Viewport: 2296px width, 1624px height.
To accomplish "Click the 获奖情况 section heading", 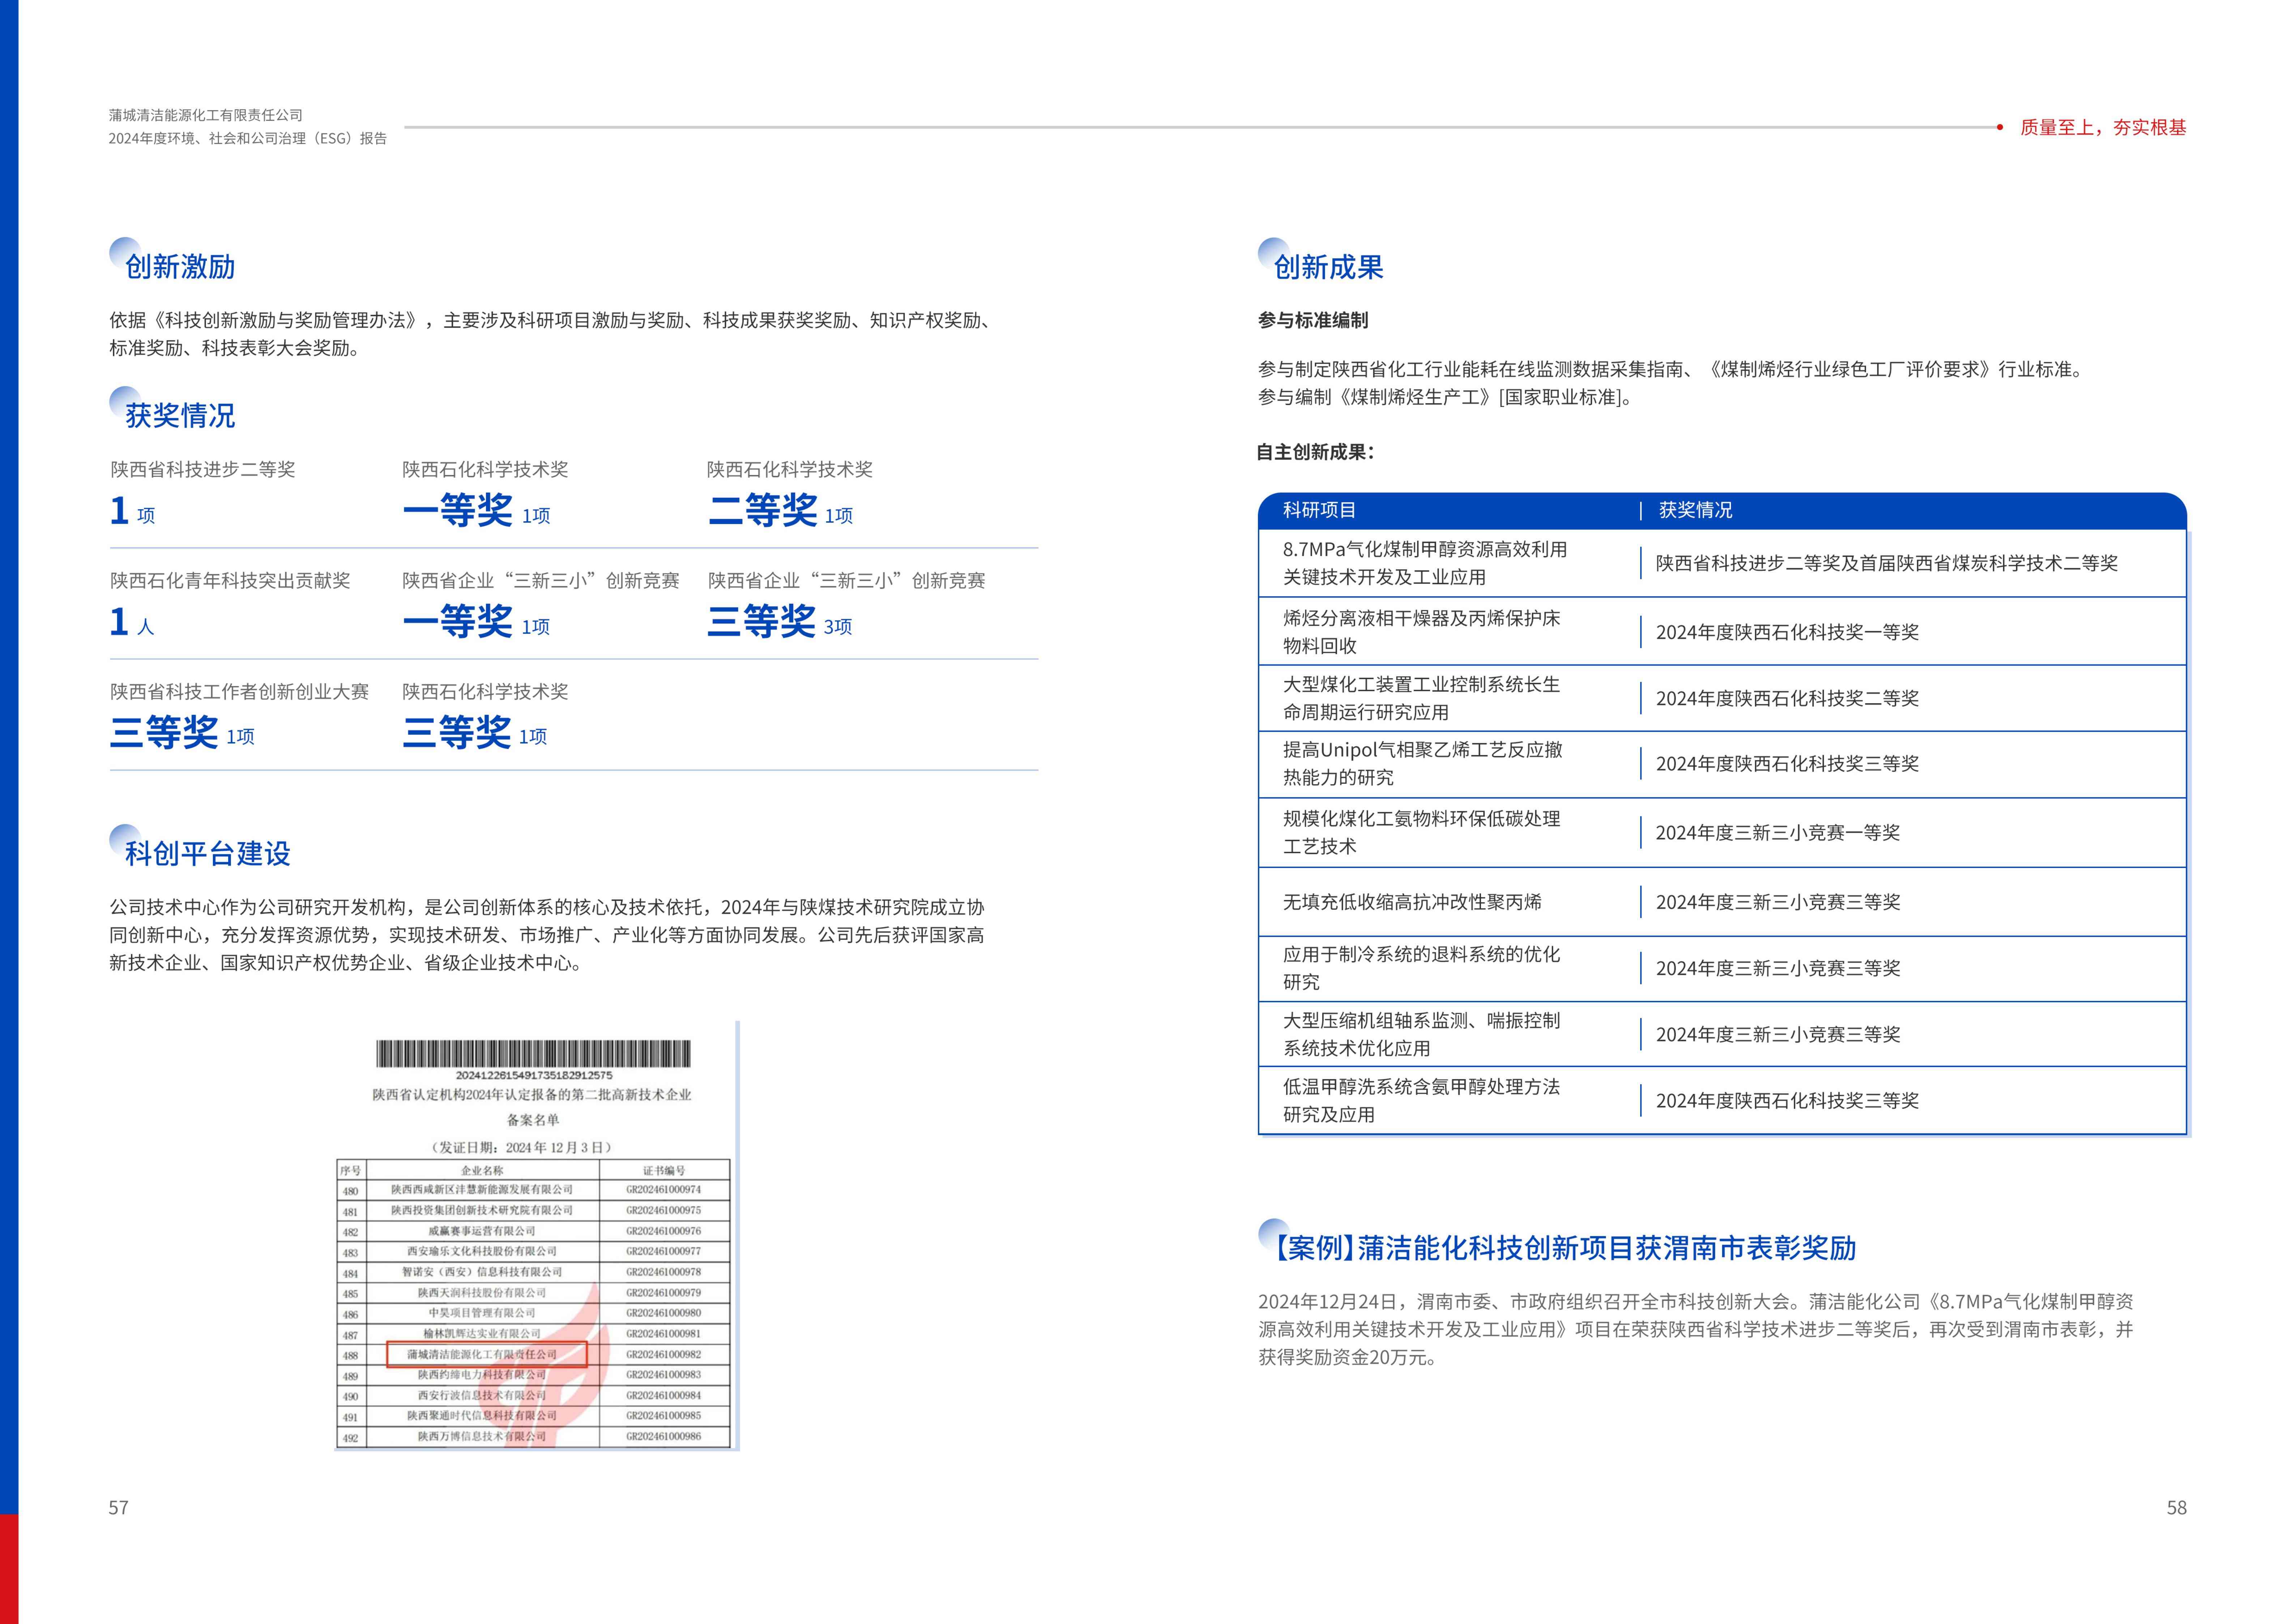I will pos(180,415).
